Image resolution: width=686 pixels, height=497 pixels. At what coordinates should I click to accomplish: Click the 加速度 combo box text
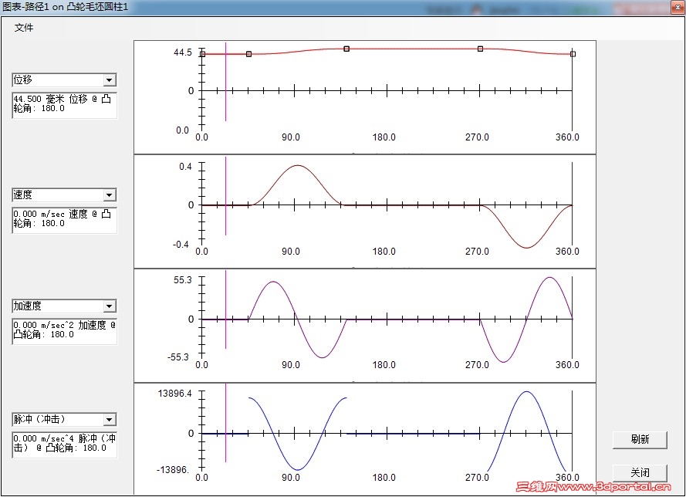(x=28, y=306)
